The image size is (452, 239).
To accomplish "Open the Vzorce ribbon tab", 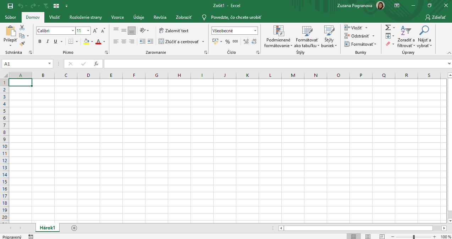I will [x=117, y=17].
